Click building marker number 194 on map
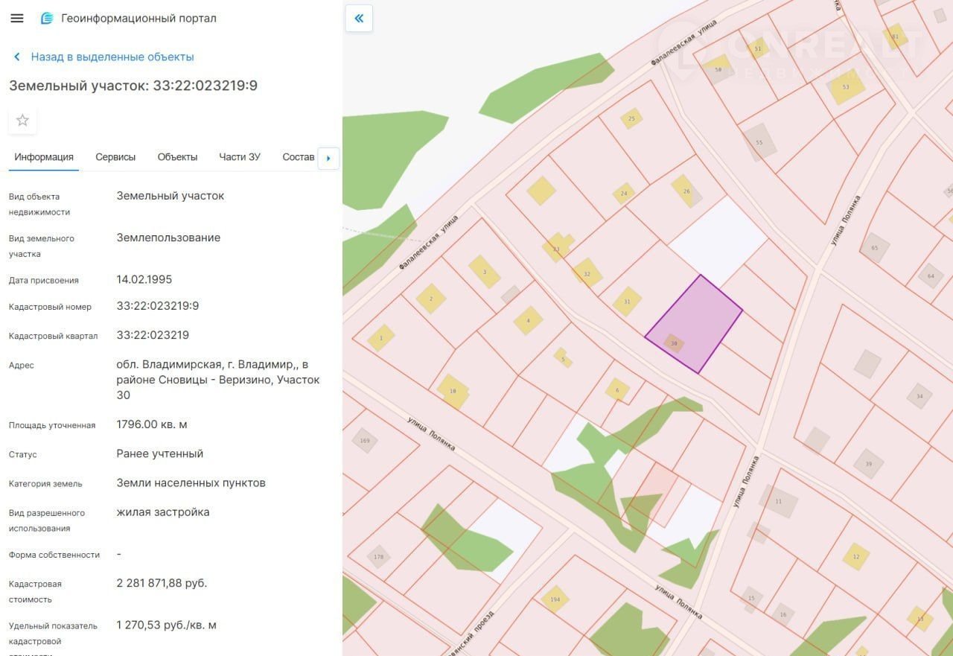953x656 pixels. point(555,599)
